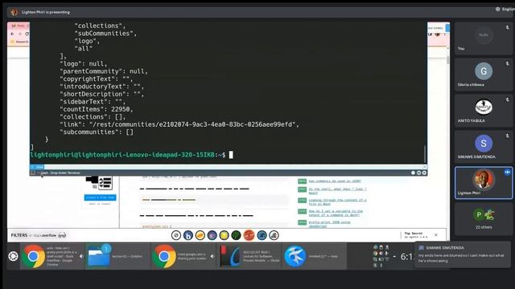Mute audio on the Meet Chrome taskbar entry
The height and width of the screenshot is (289, 515).
click(212, 256)
